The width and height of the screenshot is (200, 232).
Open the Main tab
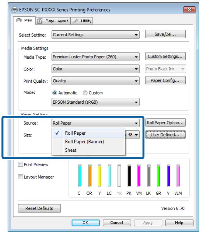coord(24,20)
